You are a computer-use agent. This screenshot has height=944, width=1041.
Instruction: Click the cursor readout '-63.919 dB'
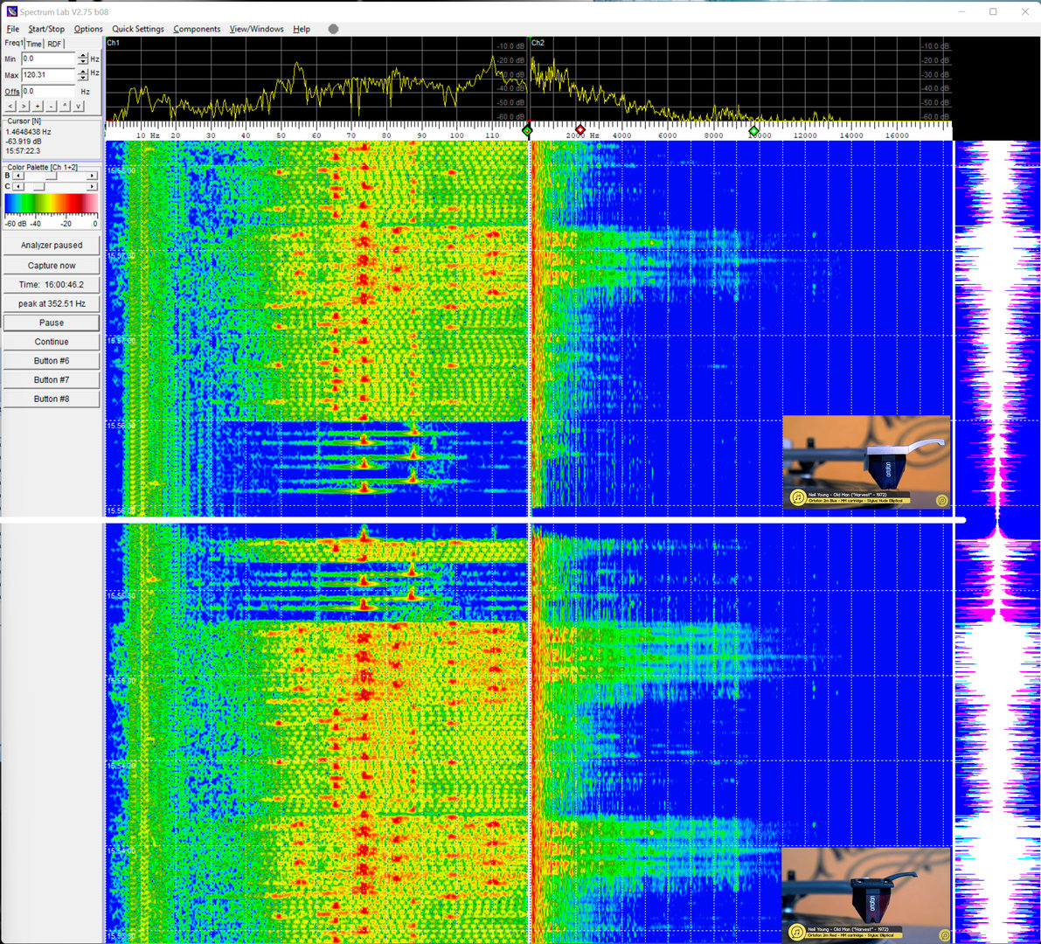(x=24, y=142)
